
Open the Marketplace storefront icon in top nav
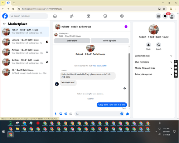(105, 16)
